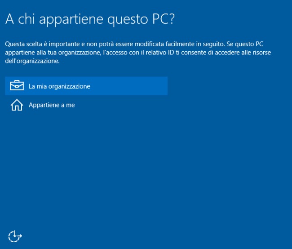The height and width of the screenshot is (249, 292).
Task: Click the text "Questa scelta è importante"
Action: tap(39, 44)
